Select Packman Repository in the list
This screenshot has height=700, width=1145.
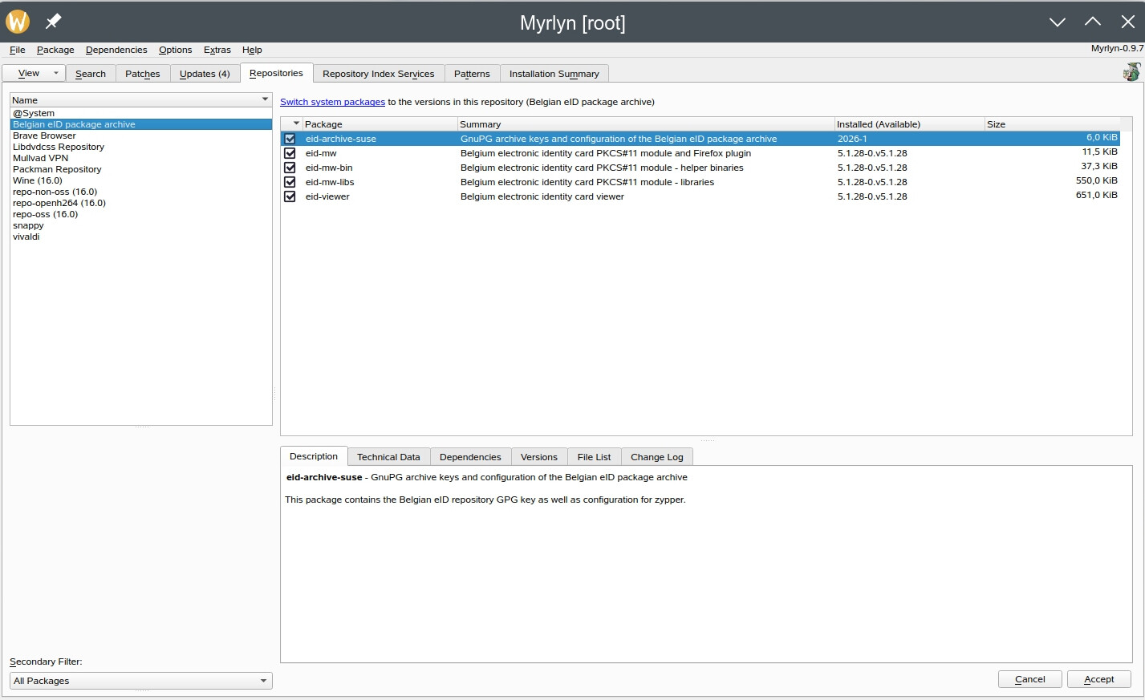tap(57, 169)
